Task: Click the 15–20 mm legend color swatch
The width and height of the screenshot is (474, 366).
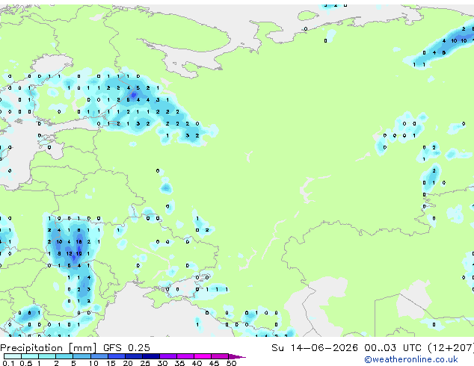Action: click(x=116, y=356)
